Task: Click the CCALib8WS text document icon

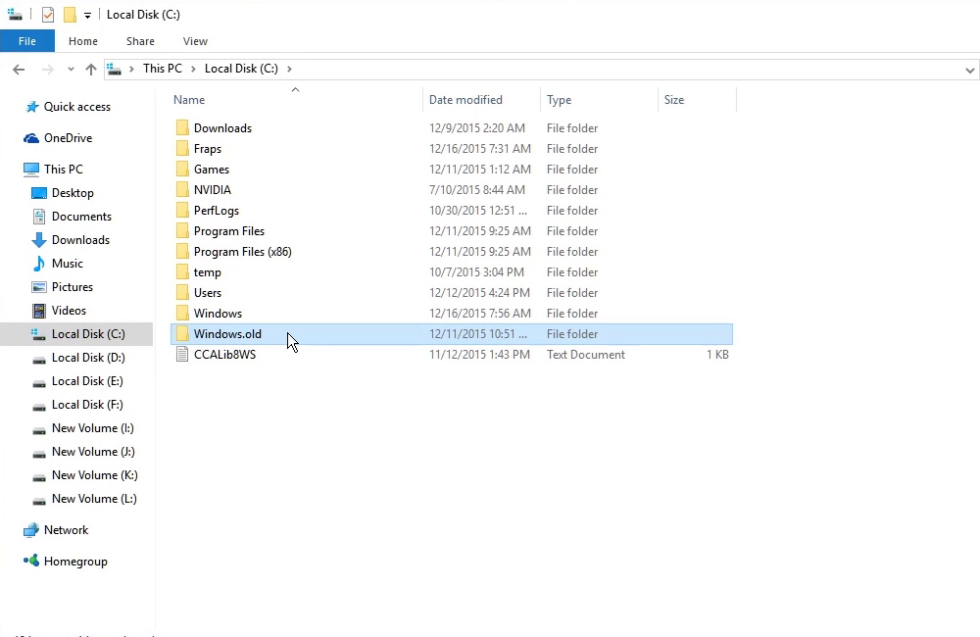Action: tap(182, 355)
